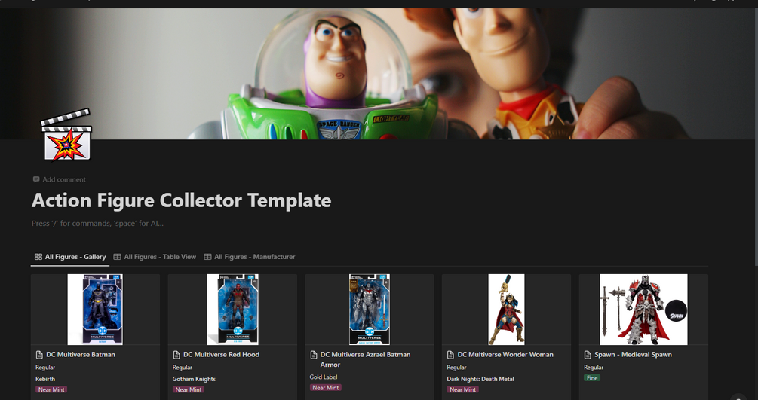Click Near Mint tag on Wonder Woman card

462,389
